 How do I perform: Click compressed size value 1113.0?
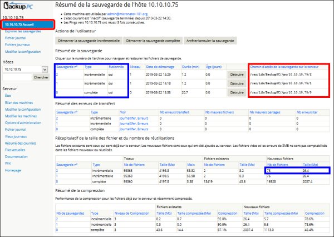click(x=269, y=230)
